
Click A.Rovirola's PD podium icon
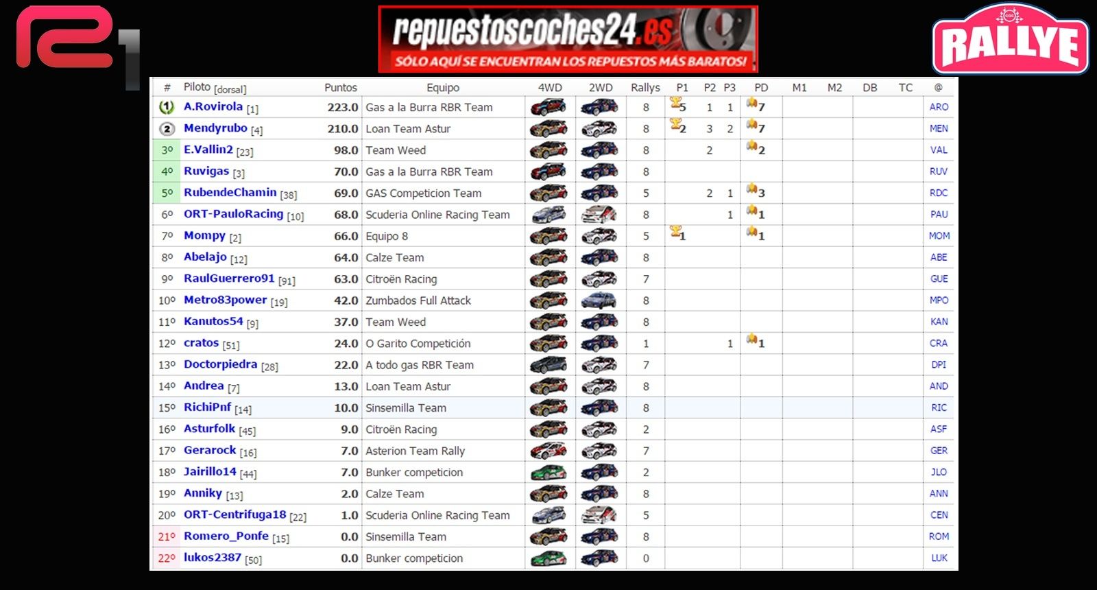tap(752, 104)
